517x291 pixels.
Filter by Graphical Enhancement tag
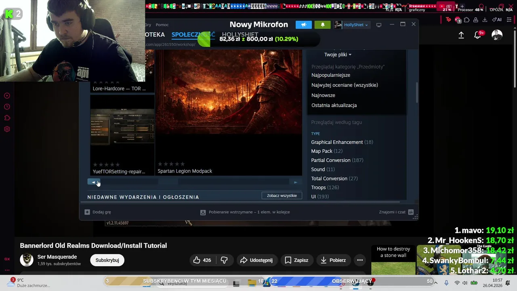tap(342, 142)
